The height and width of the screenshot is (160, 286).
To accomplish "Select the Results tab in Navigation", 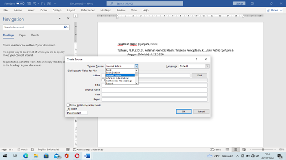I will tap(35, 35).
